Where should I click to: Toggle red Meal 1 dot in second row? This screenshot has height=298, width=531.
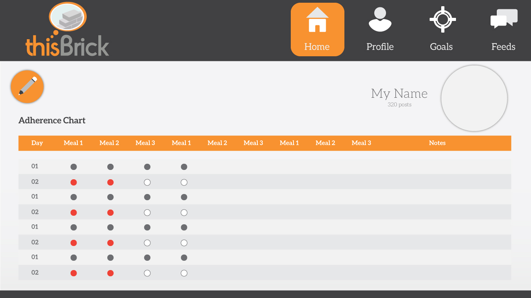73,182
